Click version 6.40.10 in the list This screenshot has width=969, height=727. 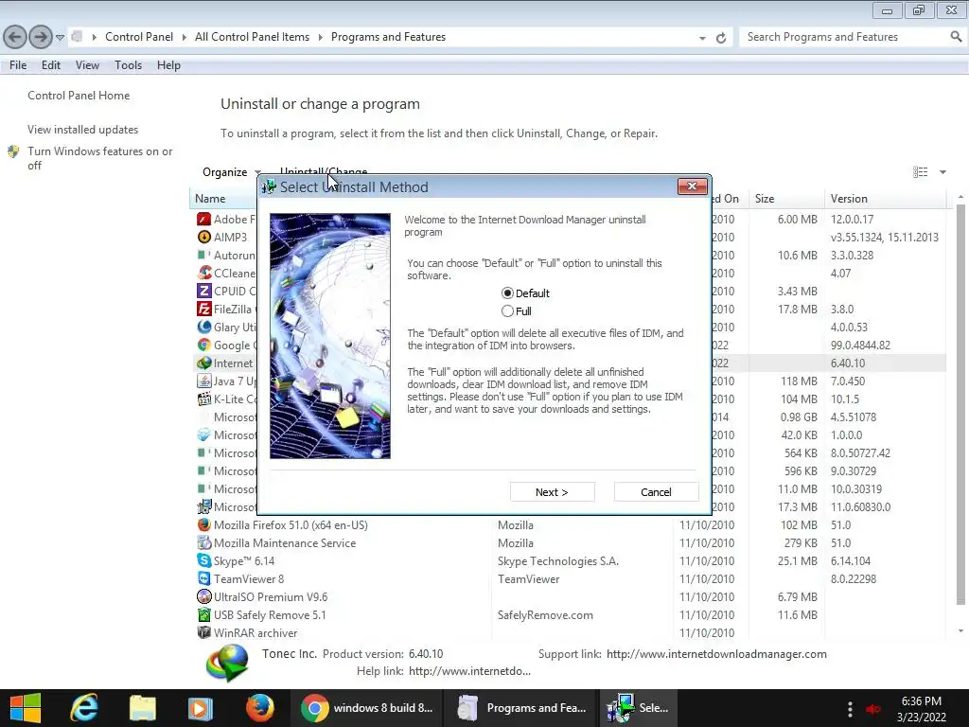coord(847,363)
